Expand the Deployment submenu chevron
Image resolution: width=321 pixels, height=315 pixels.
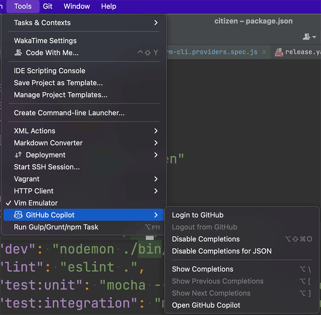coord(156,155)
